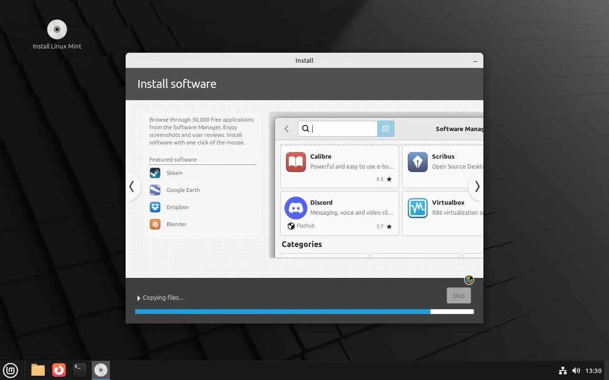
Task: Click the star beside Discord's 3.7 rating
Action: pyautogui.click(x=389, y=227)
